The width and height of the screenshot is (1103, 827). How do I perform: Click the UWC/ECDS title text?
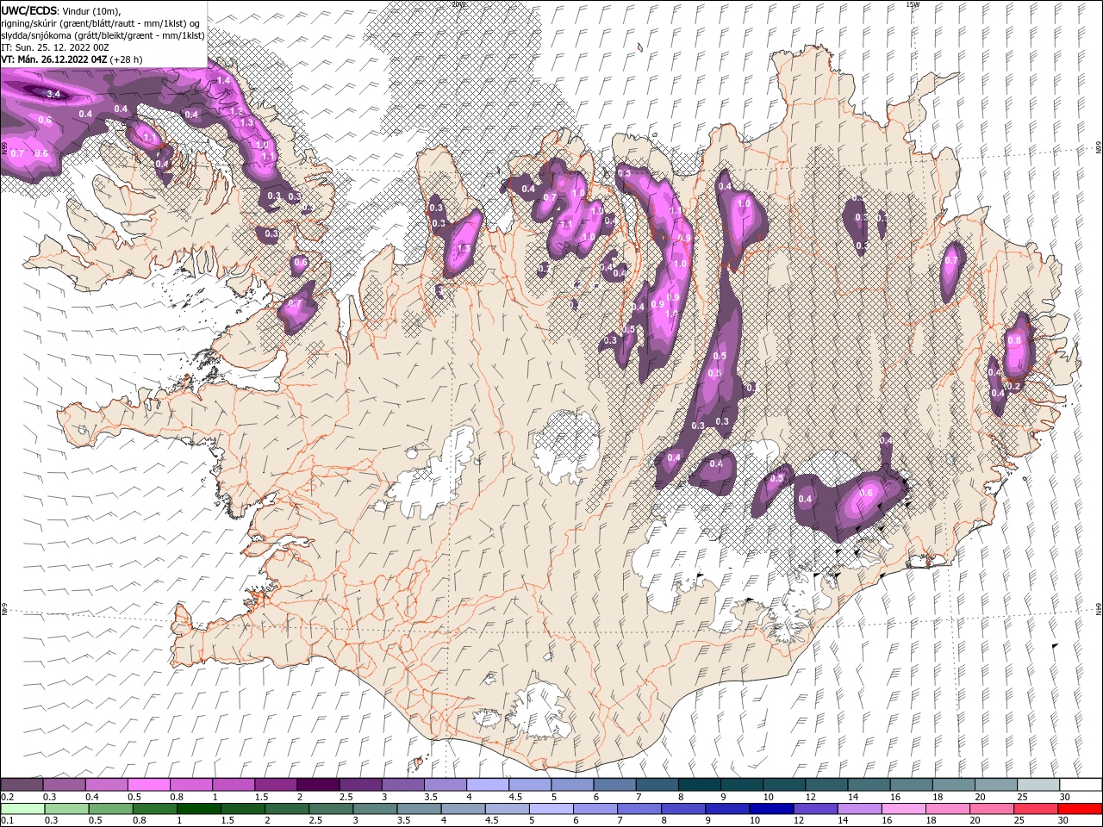tap(29, 10)
